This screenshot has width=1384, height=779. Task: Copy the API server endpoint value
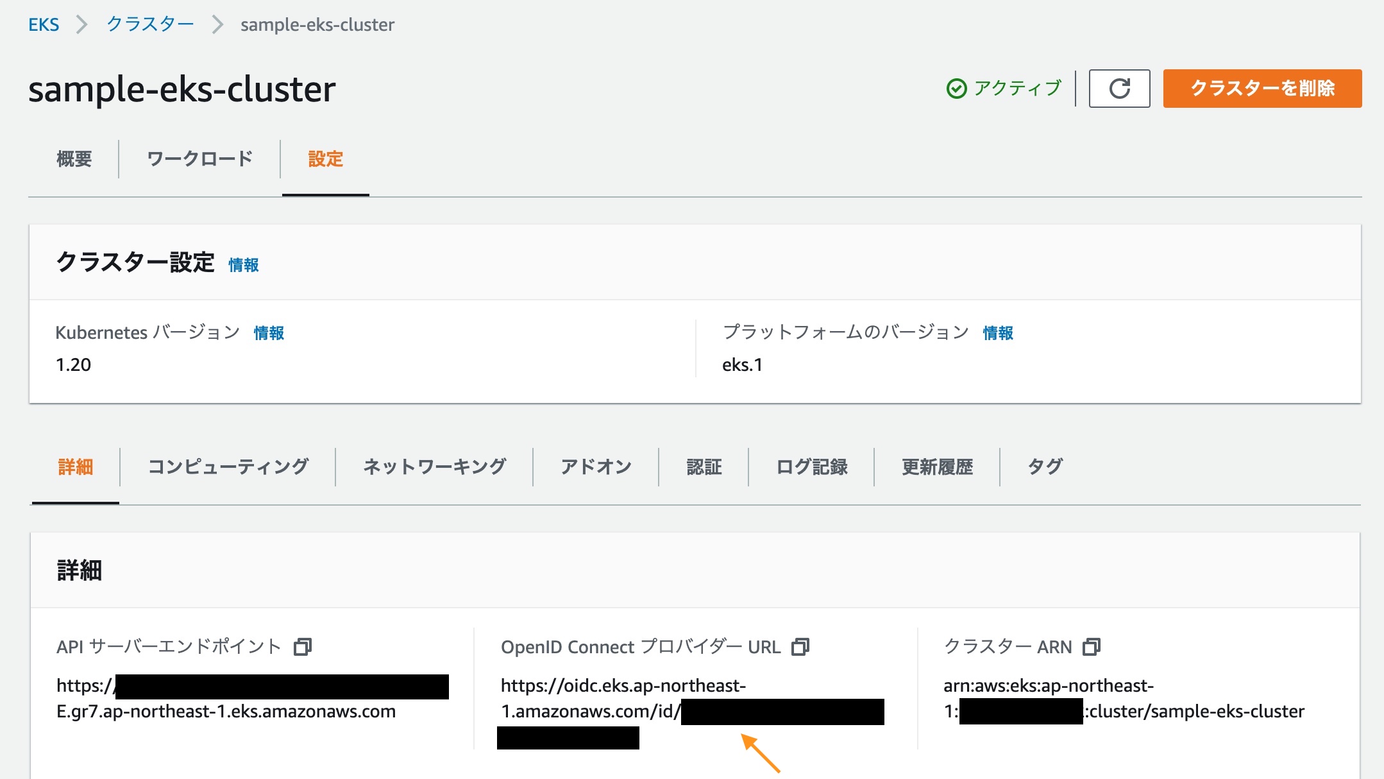pos(302,647)
